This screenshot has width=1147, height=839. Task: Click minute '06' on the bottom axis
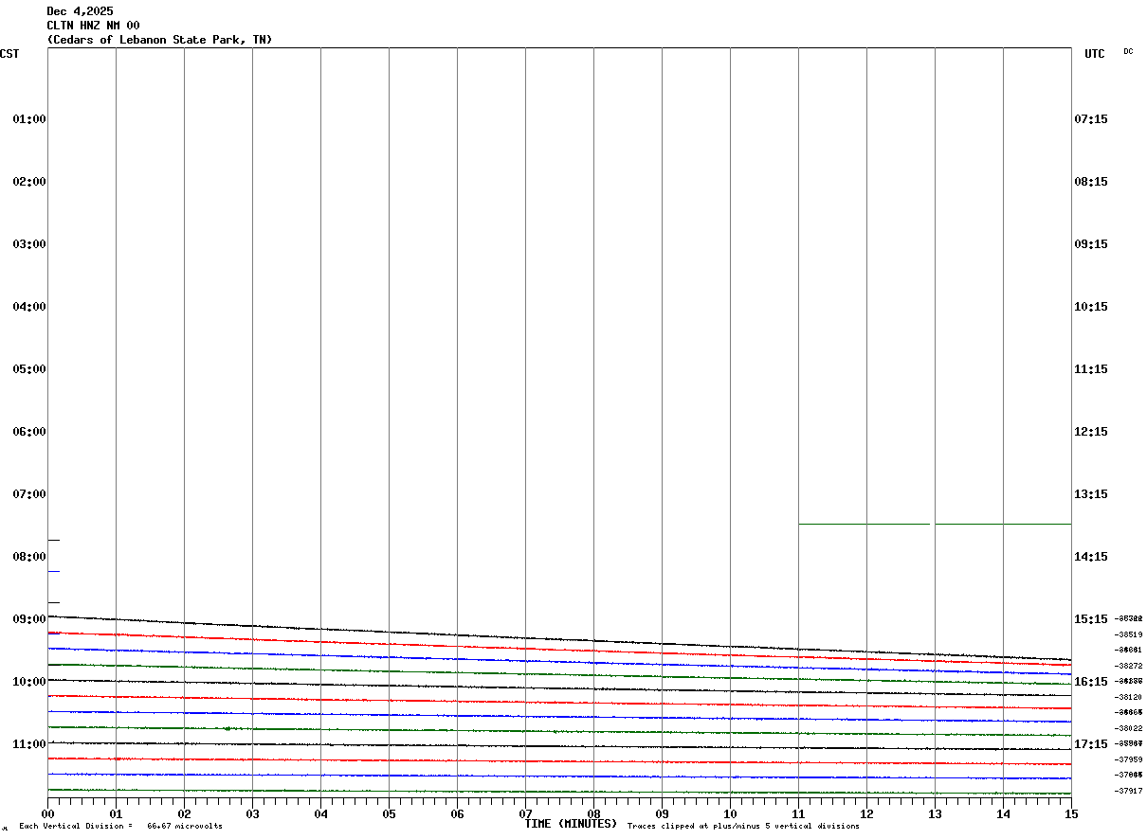(x=457, y=814)
